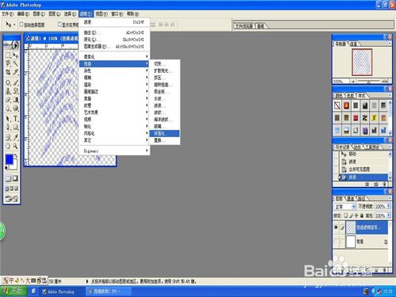396x297 pixels.
Task: Click Jump to ImageReady button in toolbox
Action: pyautogui.click(x=12, y=198)
